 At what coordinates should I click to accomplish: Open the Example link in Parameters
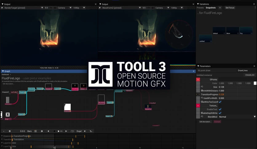(x=217, y=122)
